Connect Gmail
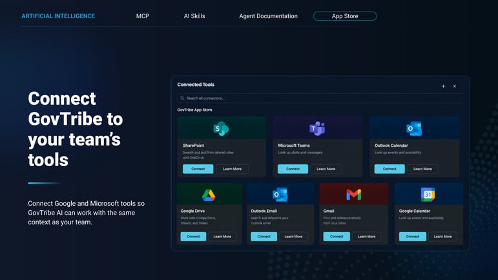 tap(337, 237)
